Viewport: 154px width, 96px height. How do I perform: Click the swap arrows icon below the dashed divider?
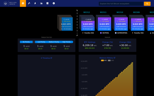(x=77, y=35)
